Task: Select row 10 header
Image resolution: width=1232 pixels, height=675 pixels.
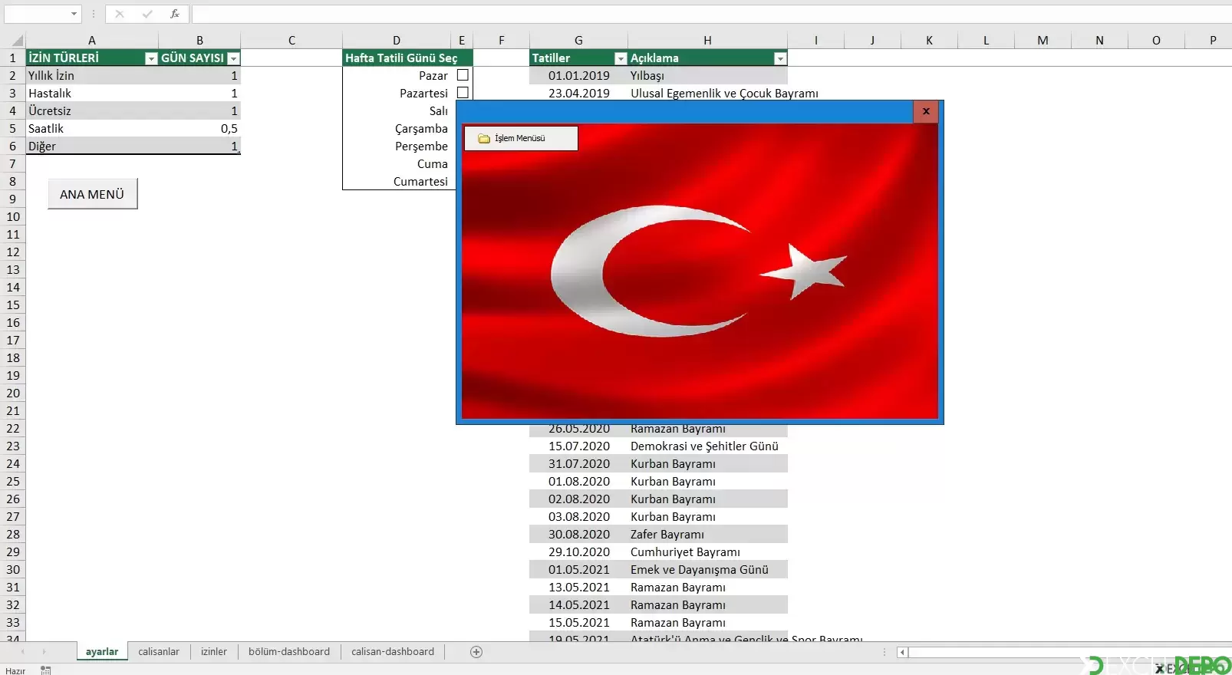Action: (x=13, y=217)
